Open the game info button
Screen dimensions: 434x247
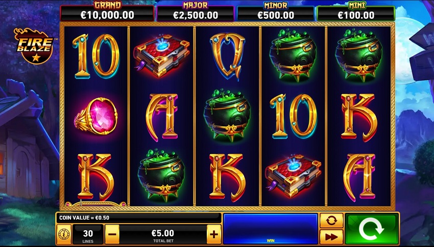[64, 234]
